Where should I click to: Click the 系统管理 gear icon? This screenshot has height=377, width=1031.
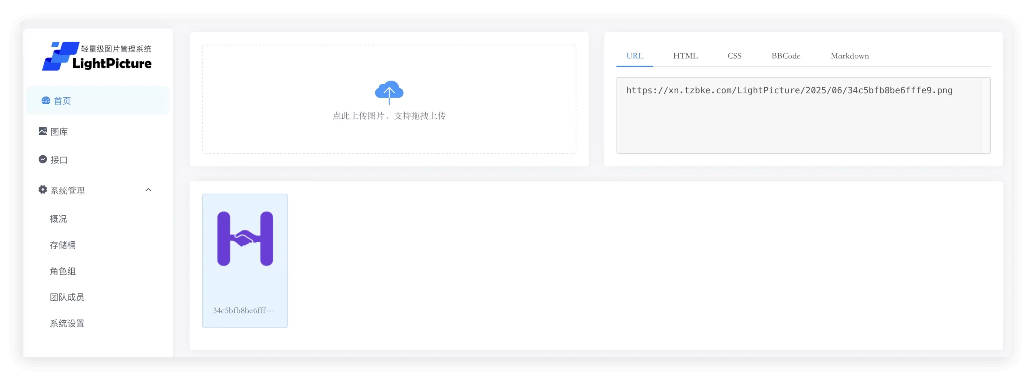tap(42, 190)
